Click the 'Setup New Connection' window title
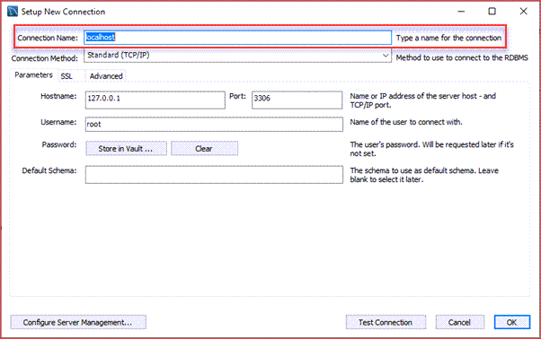The image size is (541, 339). (x=63, y=12)
